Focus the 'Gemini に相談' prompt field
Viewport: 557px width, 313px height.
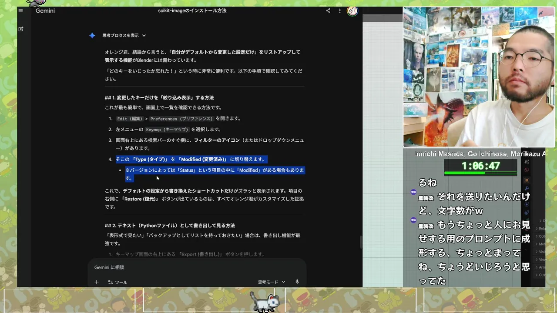point(197,267)
